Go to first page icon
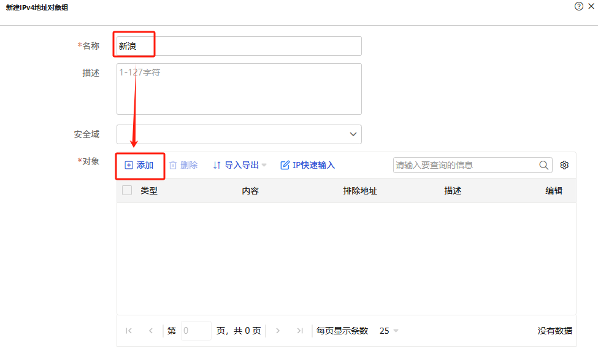Screen dimensions: 598x362 point(129,331)
